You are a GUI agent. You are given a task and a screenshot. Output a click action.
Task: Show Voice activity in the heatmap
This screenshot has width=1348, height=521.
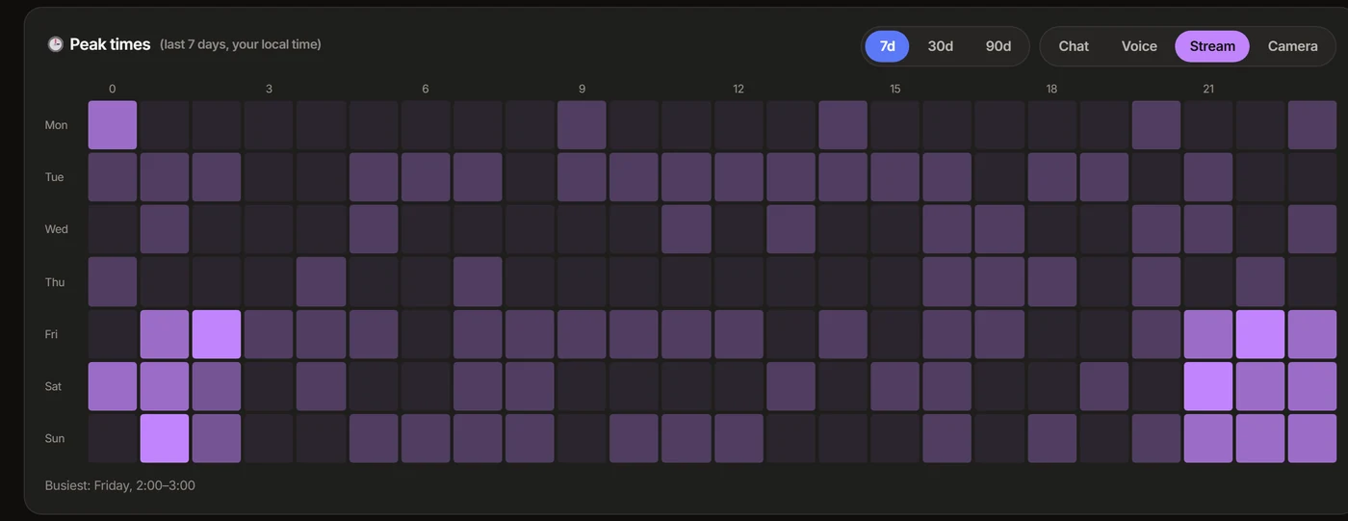(x=1139, y=46)
